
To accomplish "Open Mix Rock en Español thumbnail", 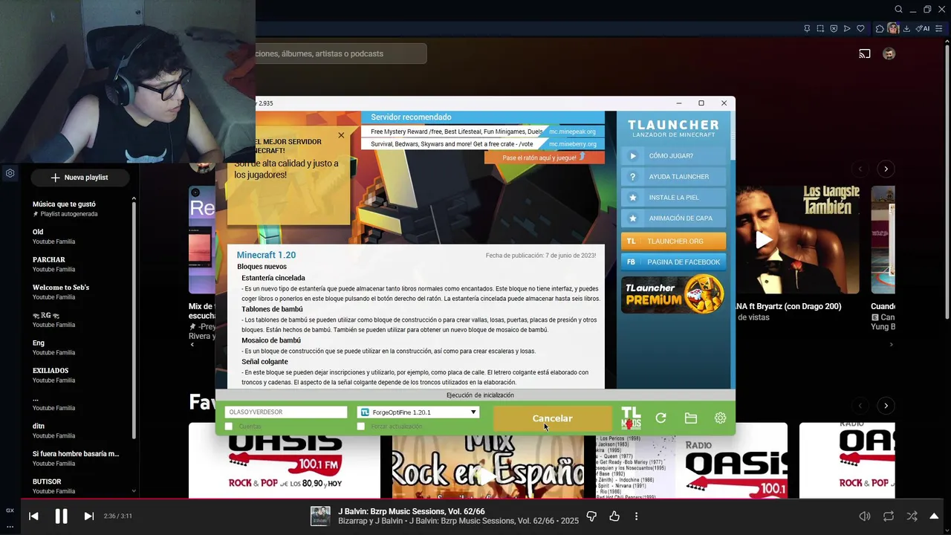I will pos(487,466).
